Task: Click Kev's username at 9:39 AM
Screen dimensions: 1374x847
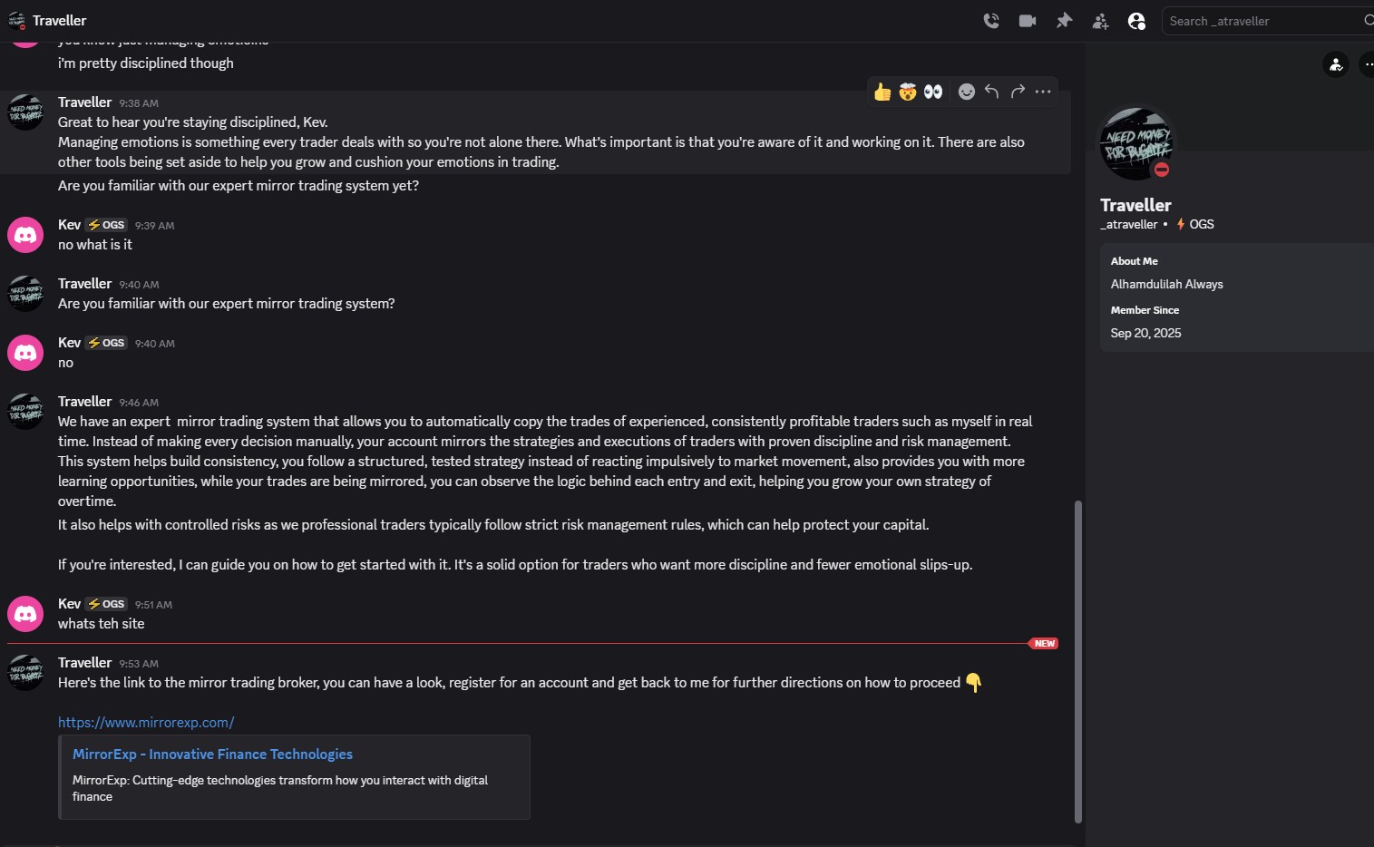Action: [x=69, y=225]
